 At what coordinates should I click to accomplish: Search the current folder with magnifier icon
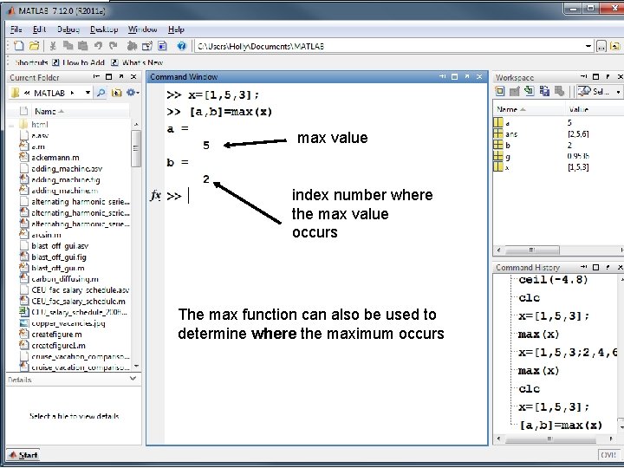101,93
